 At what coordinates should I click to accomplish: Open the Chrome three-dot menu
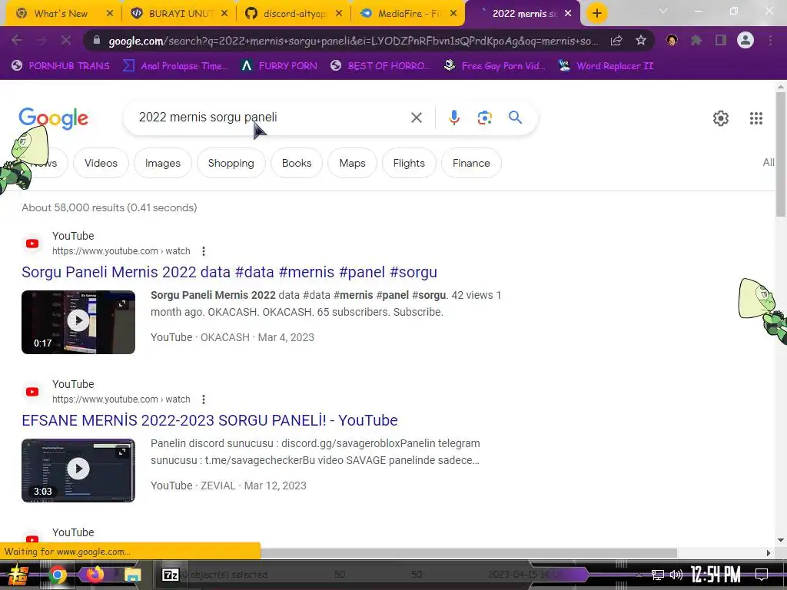point(770,40)
